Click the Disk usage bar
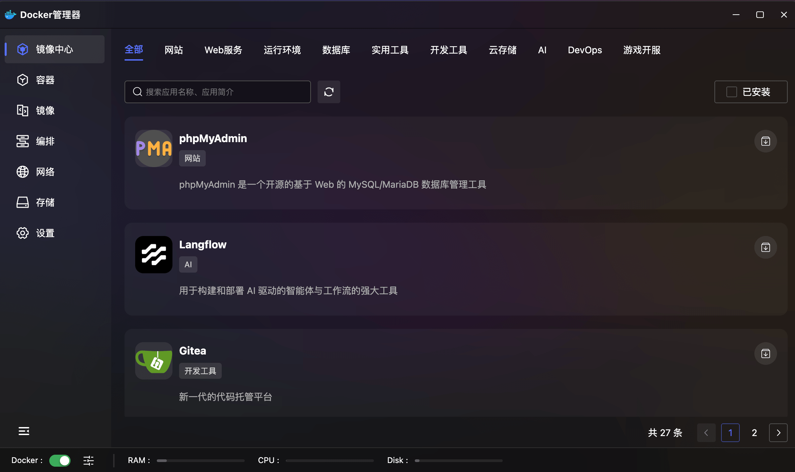The height and width of the screenshot is (472, 795). (459, 461)
